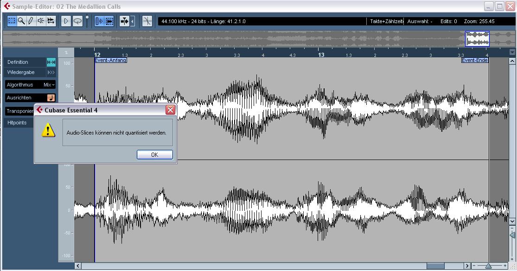Click the vertical scrollbar down arrow
Viewport: 517px width, 271px height.
point(512,222)
